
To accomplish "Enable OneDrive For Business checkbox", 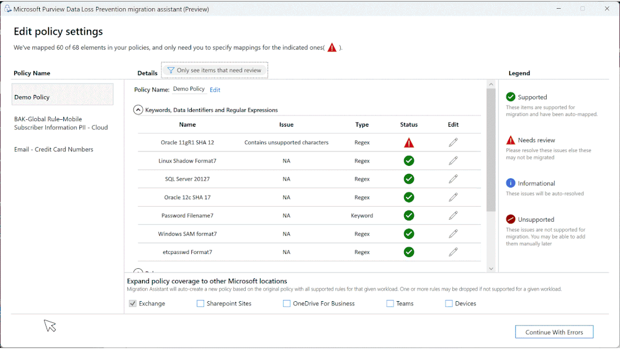I will click(x=287, y=304).
